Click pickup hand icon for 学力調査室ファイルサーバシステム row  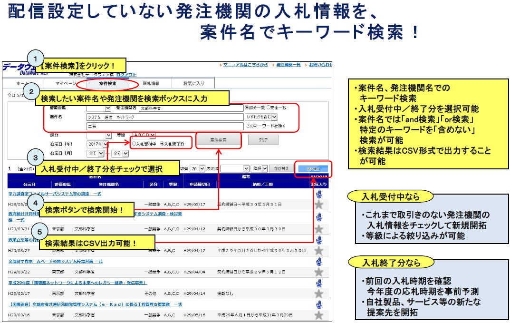[x=319, y=194]
